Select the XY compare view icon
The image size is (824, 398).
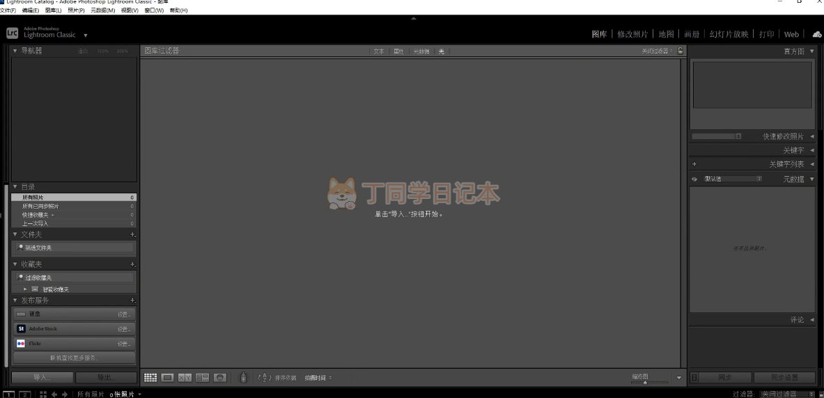click(x=185, y=378)
